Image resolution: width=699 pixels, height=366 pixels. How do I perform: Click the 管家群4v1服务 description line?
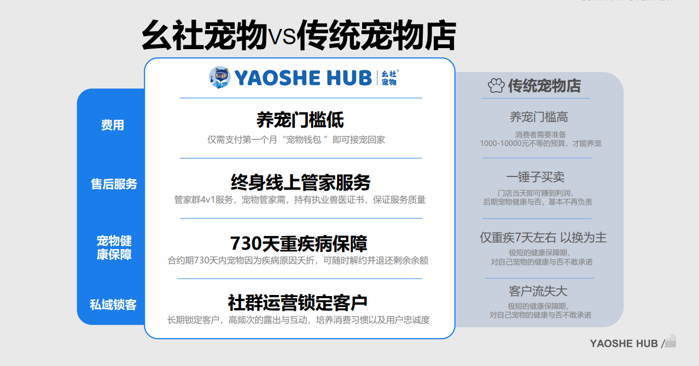click(300, 200)
